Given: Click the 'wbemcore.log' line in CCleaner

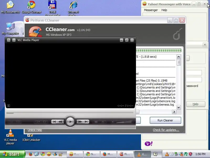Looking at the screenshot, I should 155,101.
